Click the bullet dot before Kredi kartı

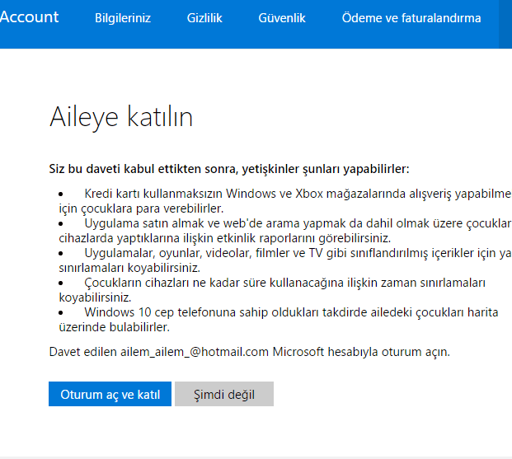point(61,194)
